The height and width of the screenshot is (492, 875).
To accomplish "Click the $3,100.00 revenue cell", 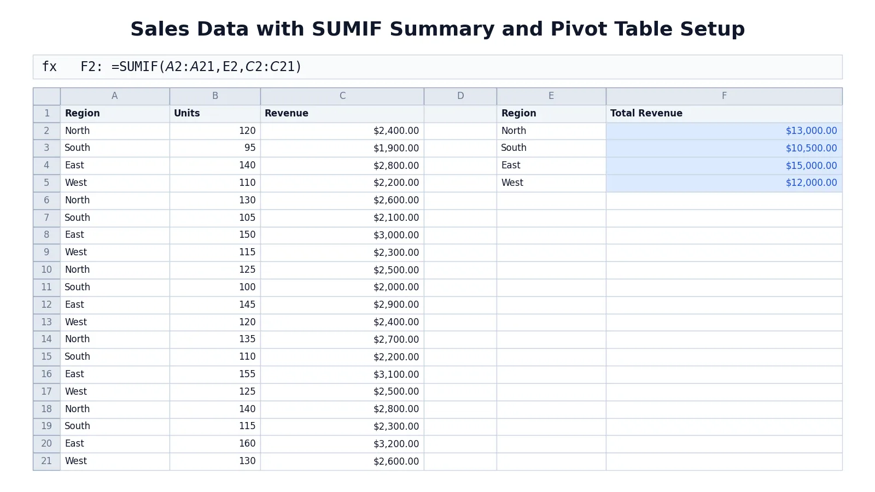I will (342, 374).
